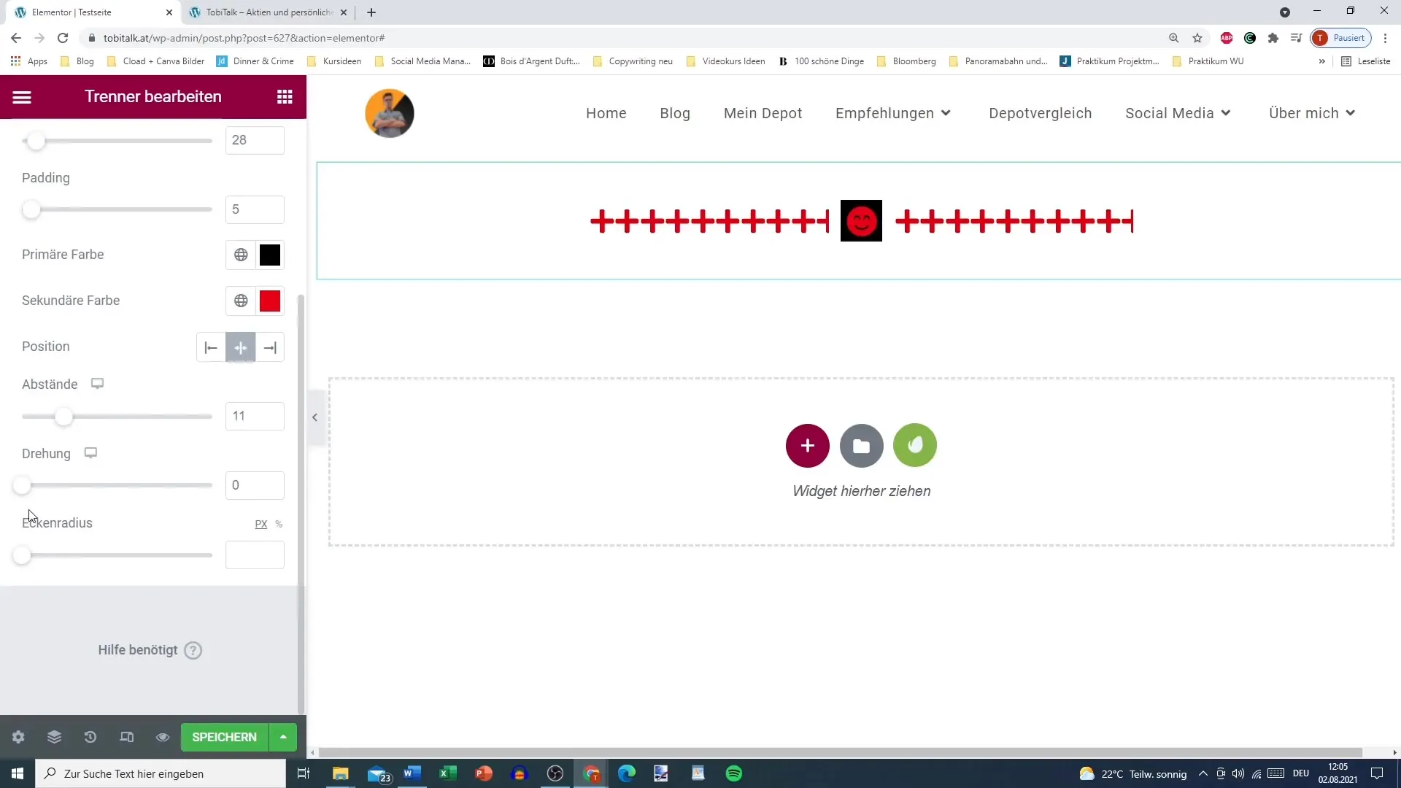Image resolution: width=1401 pixels, height=788 pixels.
Task: Click responsive device icon next to Abstände
Action: pyautogui.click(x=97, y=384)
